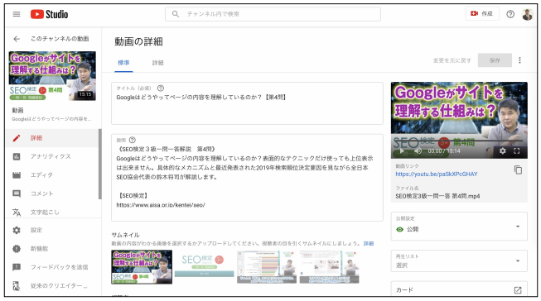Open the hamburger navigation menu
The image size is (541, 301).
17,14
